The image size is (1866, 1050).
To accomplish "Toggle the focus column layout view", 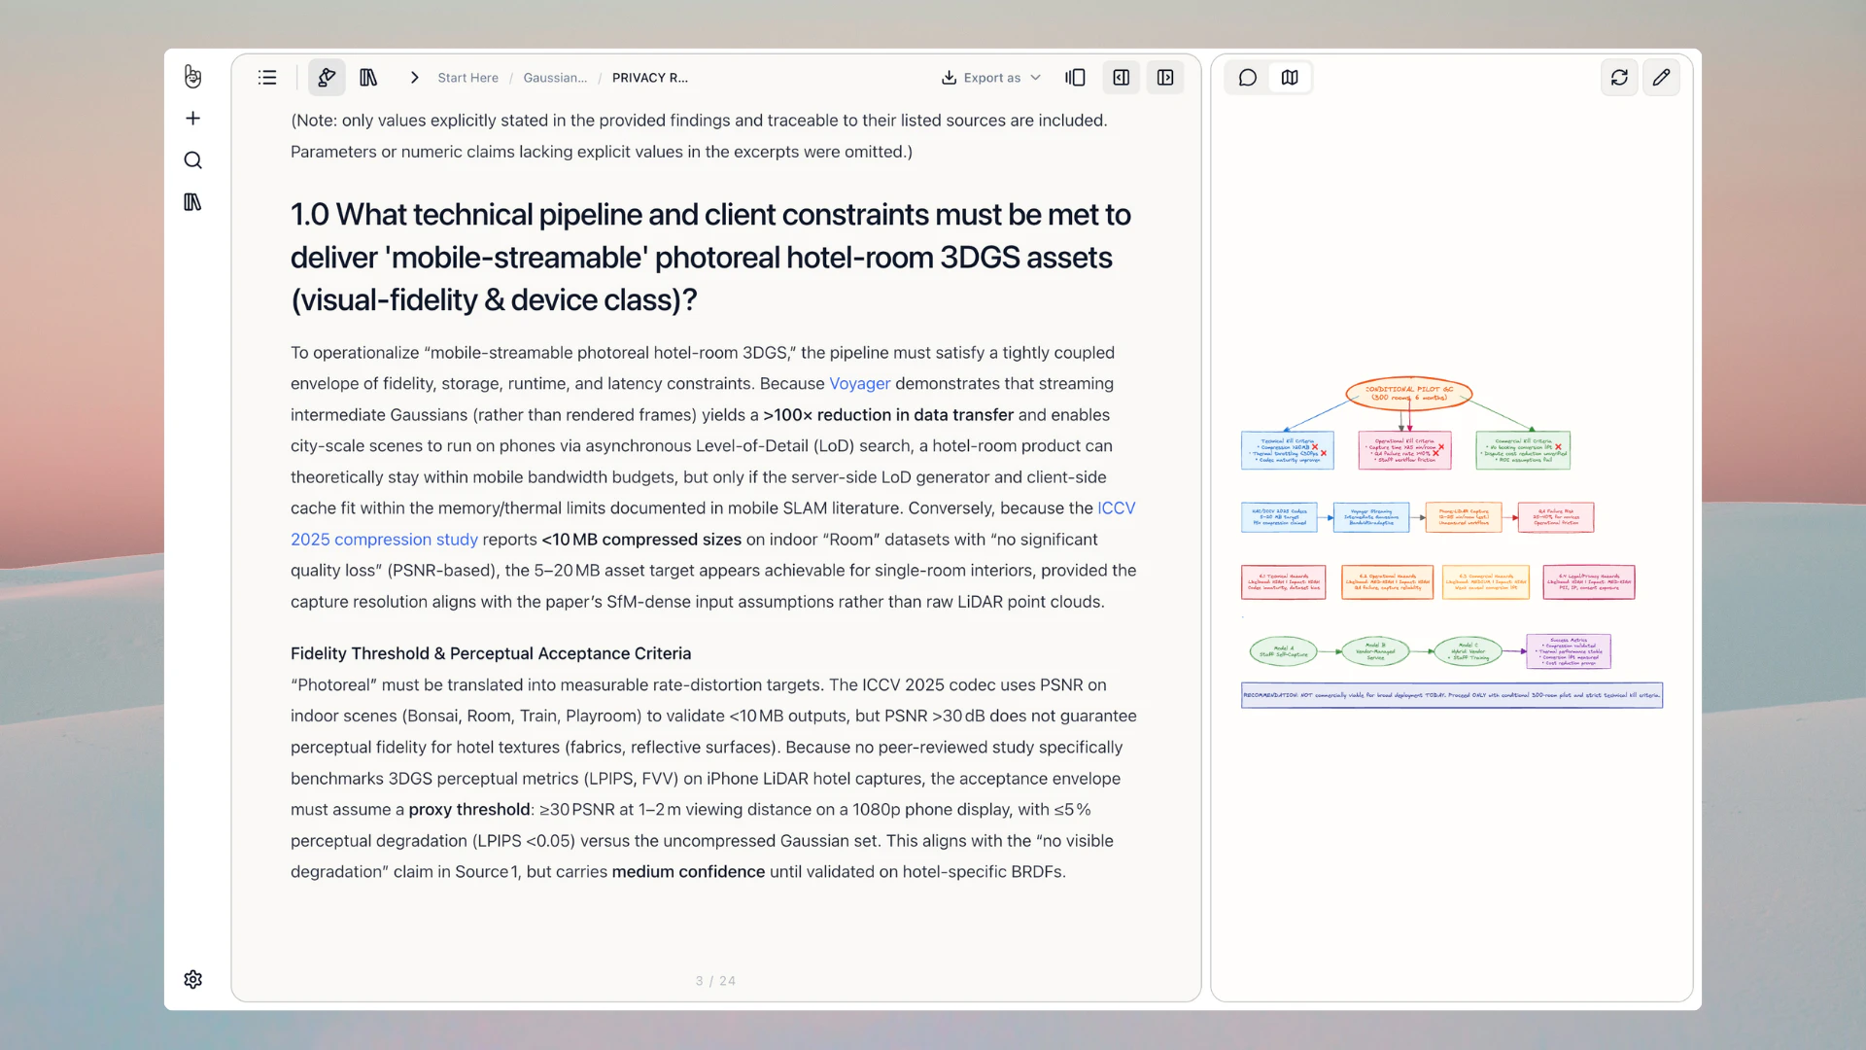I will coord(1075,78).
